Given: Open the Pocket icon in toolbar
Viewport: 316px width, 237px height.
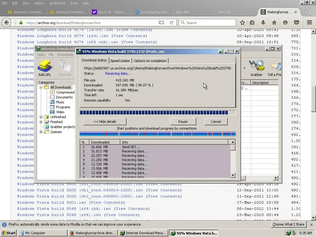Looking at the screenshot, I should point(297,23).
